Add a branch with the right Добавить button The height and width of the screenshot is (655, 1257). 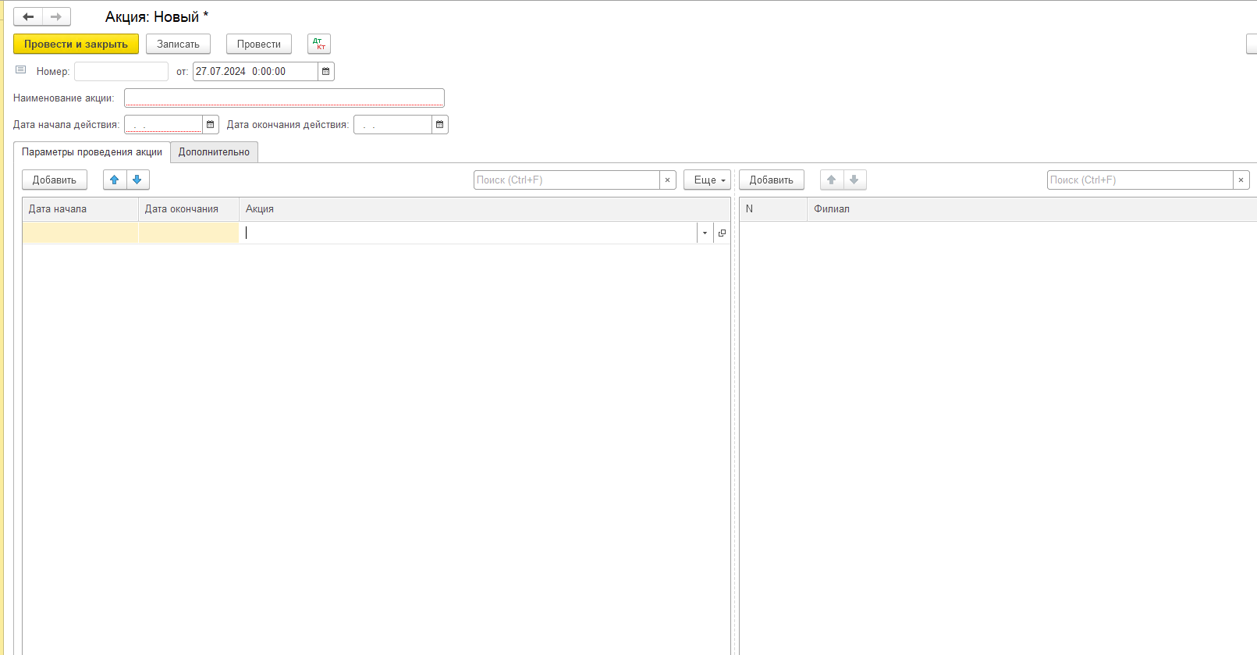[772, 180]
